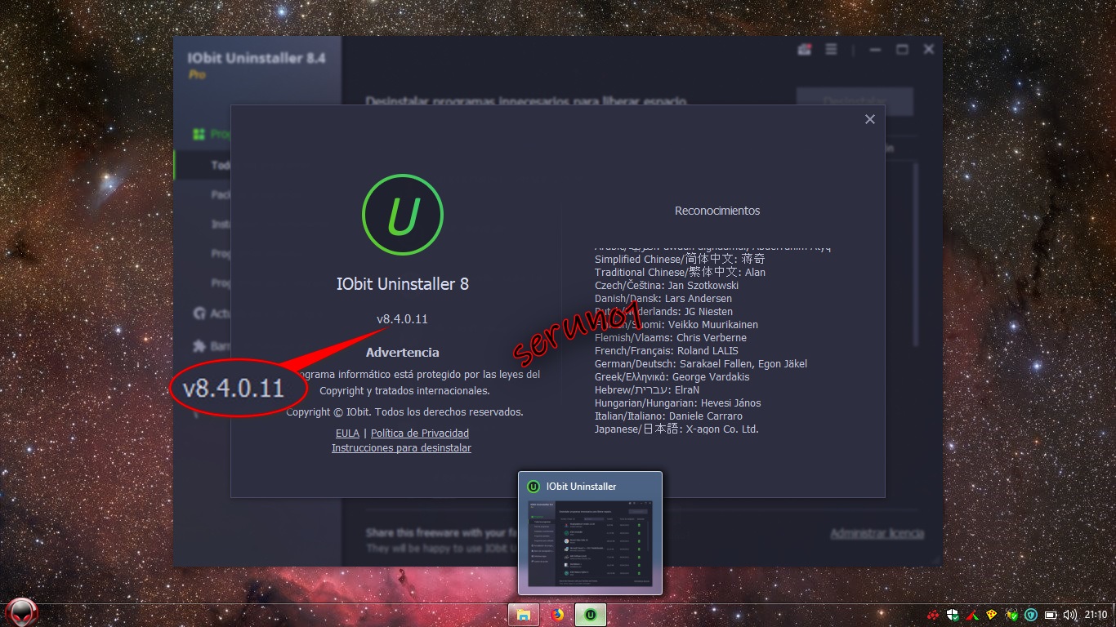The width and height of the screenshot is (1116, 627).
Task: Click the Greek: George Vardakis line
Action: [672, 376]
